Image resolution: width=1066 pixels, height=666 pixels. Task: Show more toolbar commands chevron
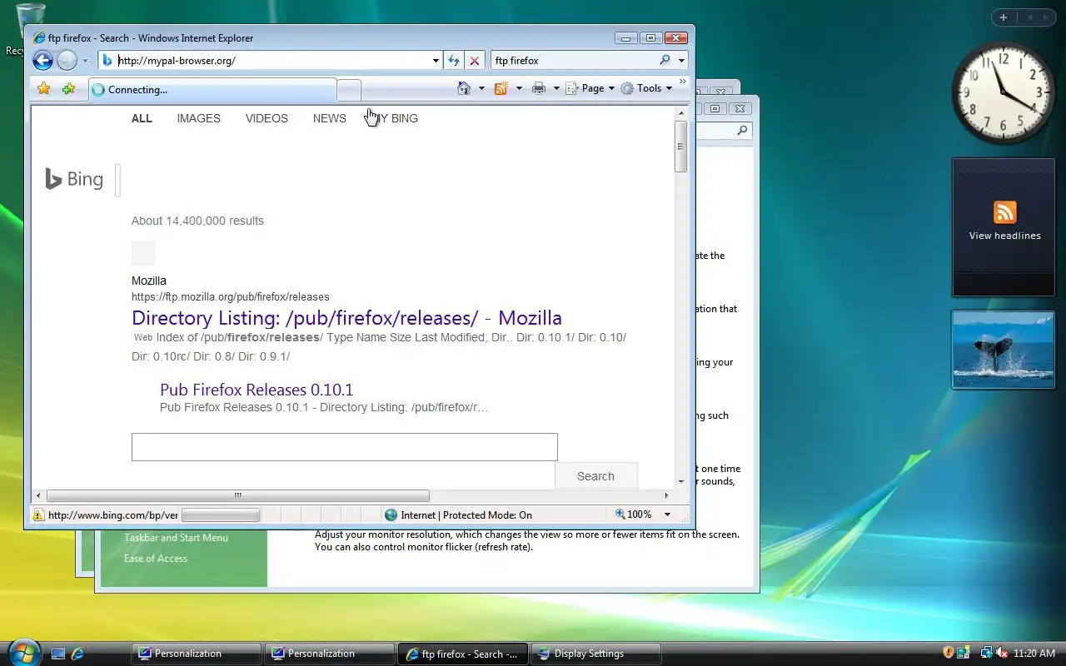[x=683, y=82]
